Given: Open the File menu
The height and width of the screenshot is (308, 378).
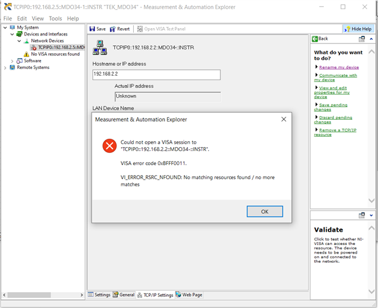Looking at the screenshot, I should [7, 18].
